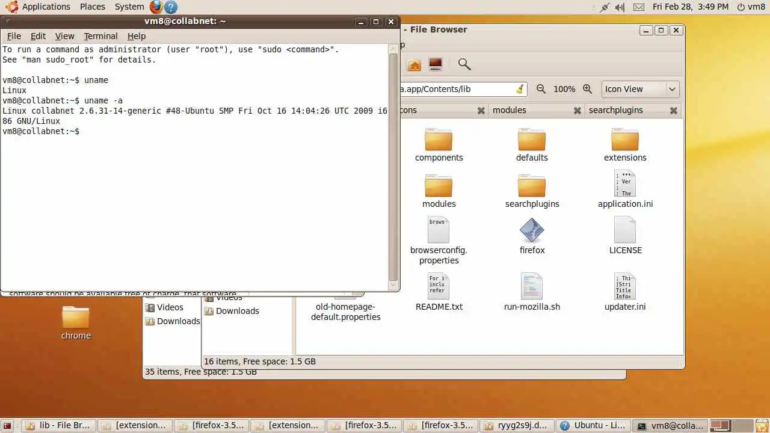
Task: Switch to the searchplugins tab
Action: [616, 110]
